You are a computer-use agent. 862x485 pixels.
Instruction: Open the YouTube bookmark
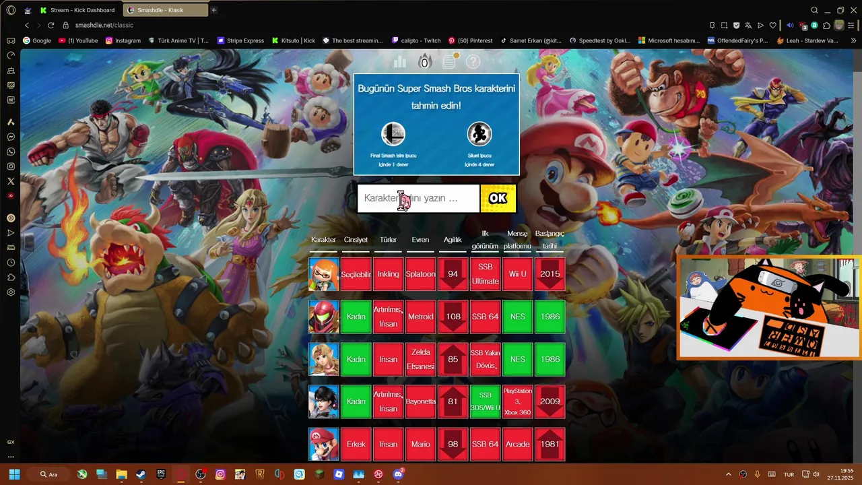click(x=78, y=40)
